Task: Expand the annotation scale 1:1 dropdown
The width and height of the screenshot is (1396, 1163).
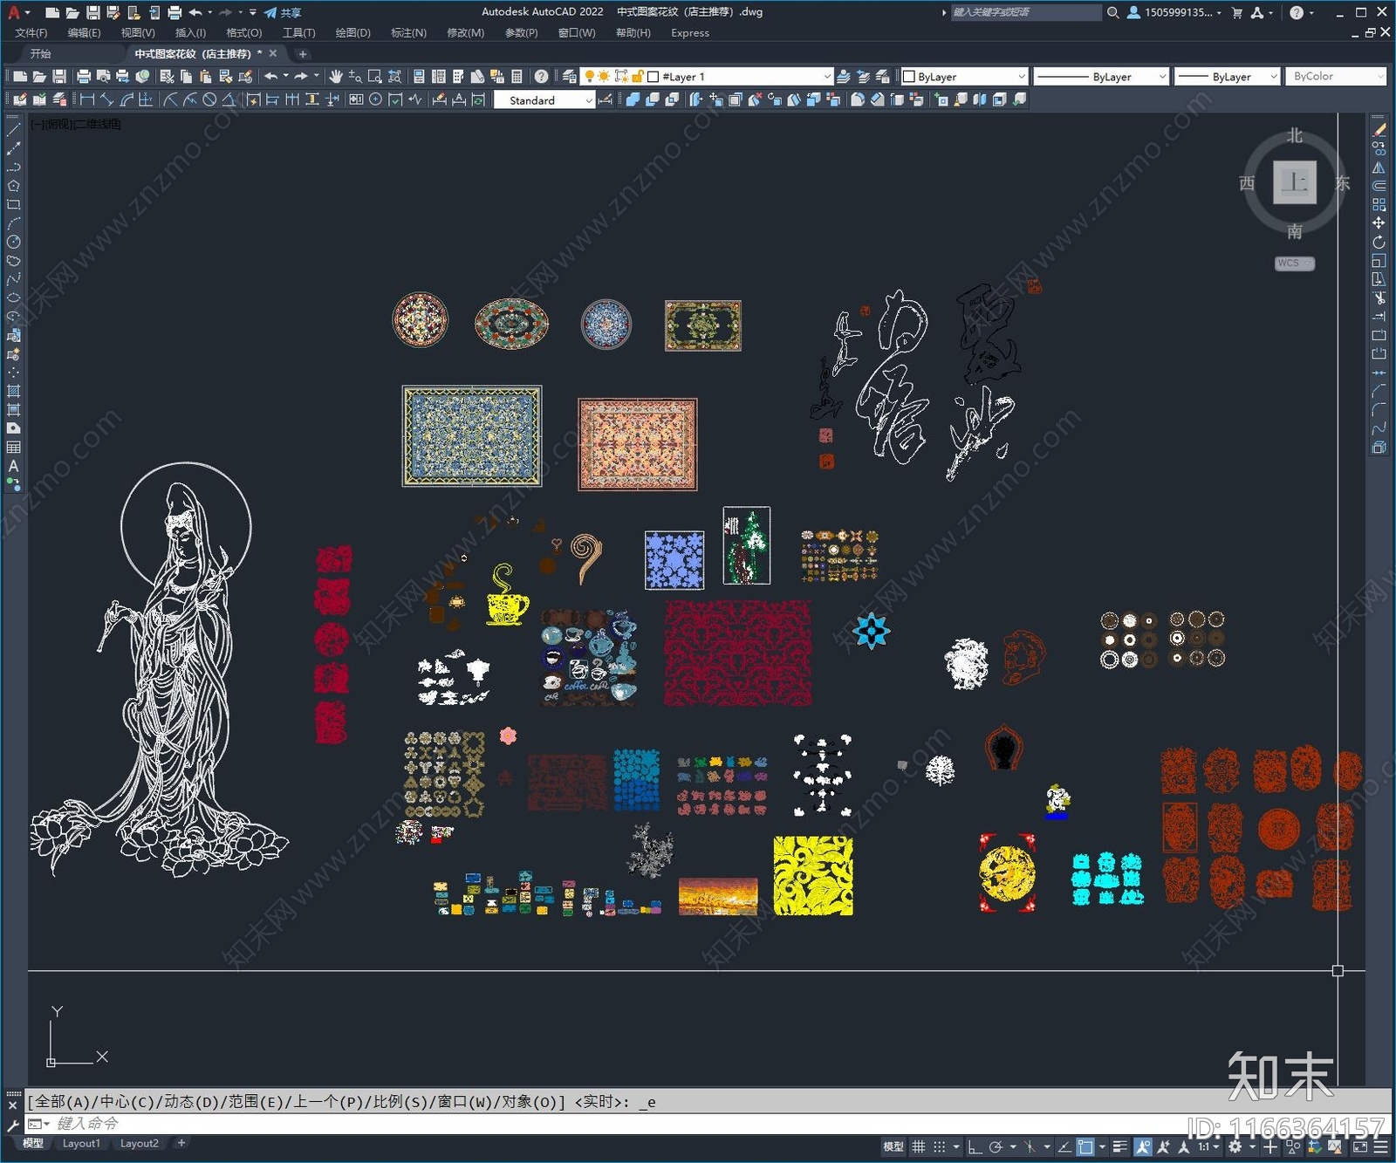Action: 1208,1147
